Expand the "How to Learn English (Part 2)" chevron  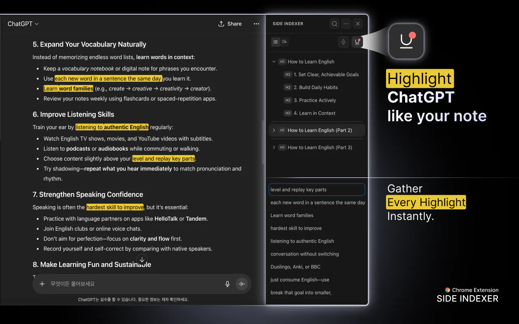[x=274, y=130]
